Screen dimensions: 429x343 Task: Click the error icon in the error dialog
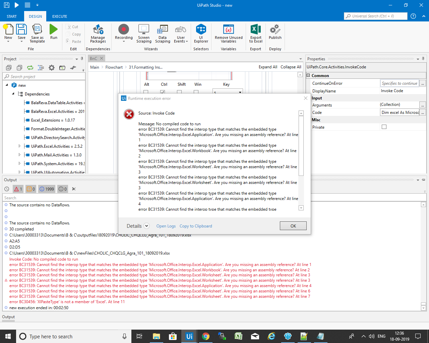(x=129, y=114)
